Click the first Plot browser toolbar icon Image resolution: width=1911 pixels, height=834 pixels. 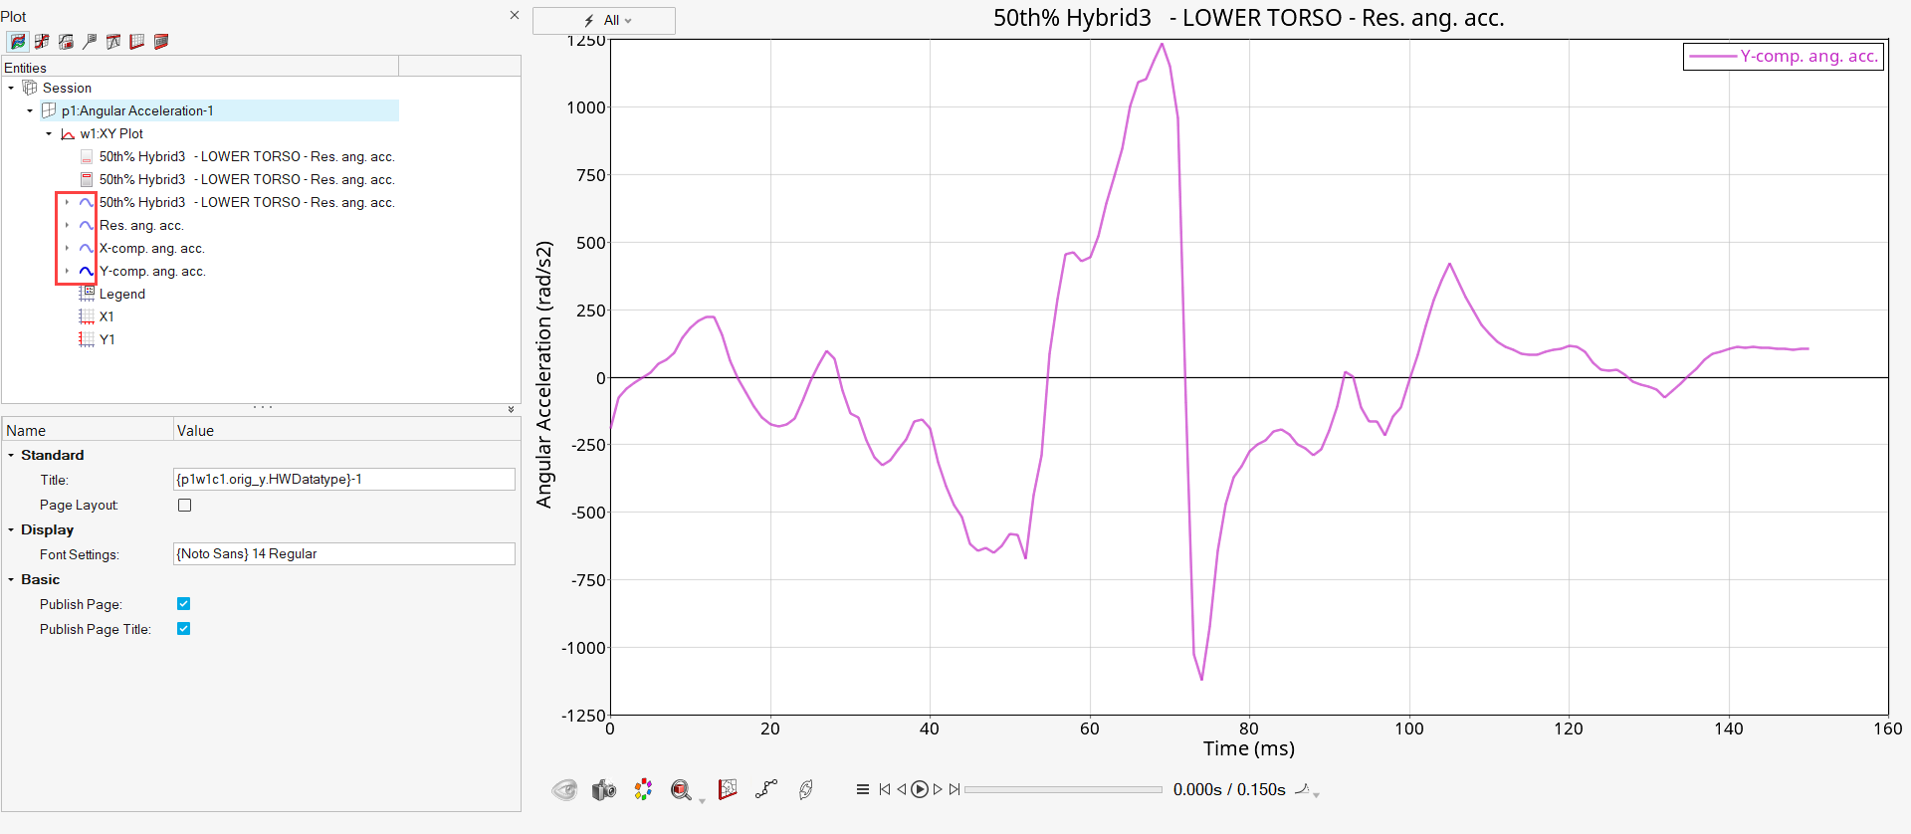(x=17, y=42)
